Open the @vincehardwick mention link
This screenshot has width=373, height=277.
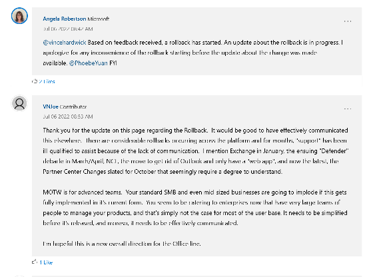[x=65, y=43]
